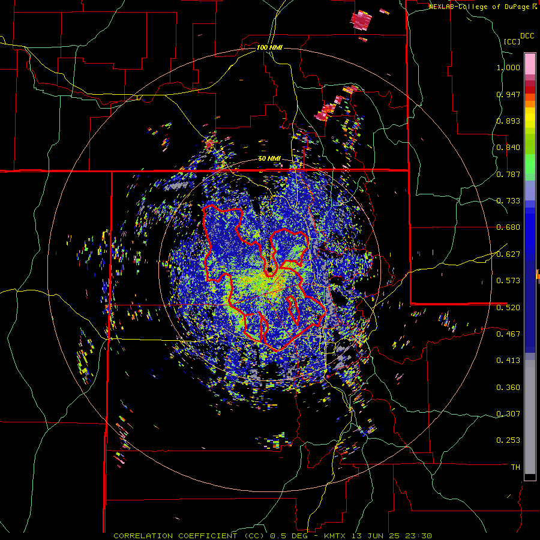Click the DCC label above the color scale
This screenshot has width=540, height=540.
click(527, 36)
